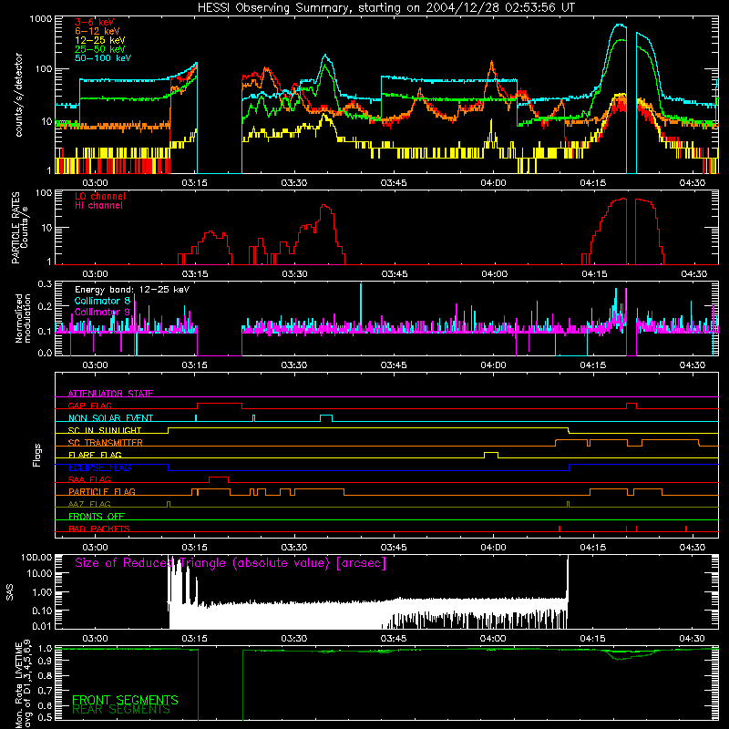Click the PARTICLE FLAG label
This screenshot has width=729, height=729.
102,491
